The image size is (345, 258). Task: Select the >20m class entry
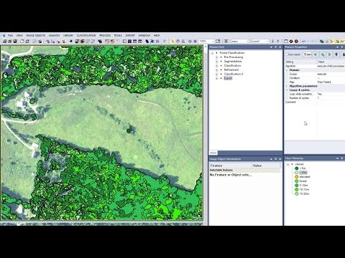pos(303,173)
